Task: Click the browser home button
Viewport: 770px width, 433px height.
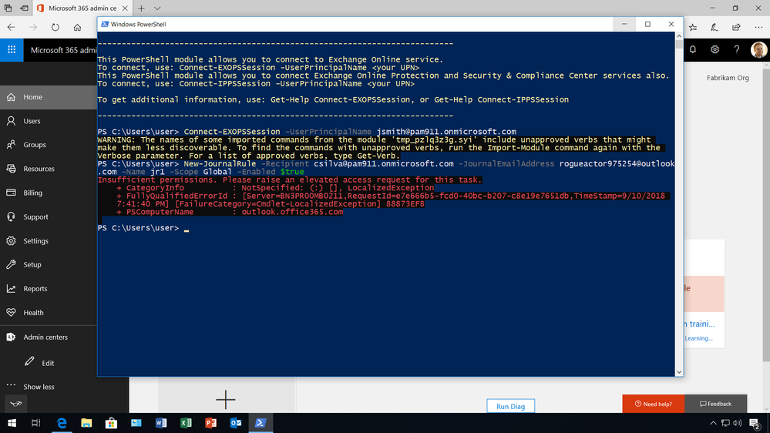Action: tap(77, 28)
